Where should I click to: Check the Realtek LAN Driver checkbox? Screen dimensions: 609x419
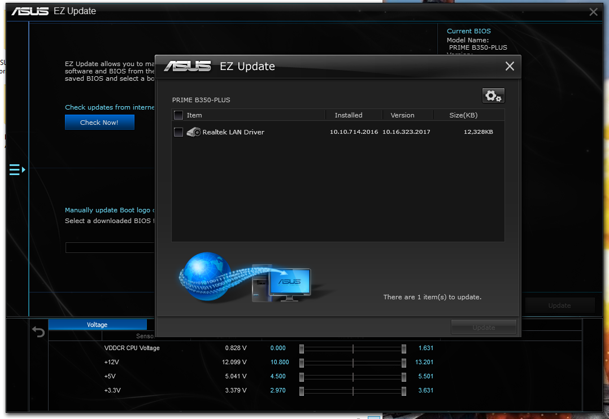179,132
